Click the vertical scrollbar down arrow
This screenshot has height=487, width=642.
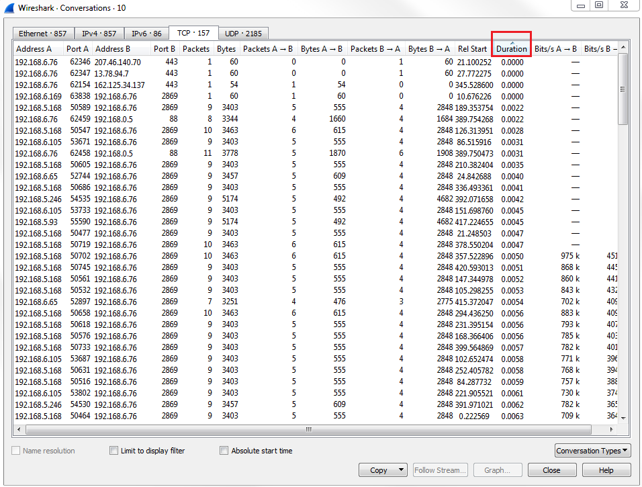(x=623, y=417)
